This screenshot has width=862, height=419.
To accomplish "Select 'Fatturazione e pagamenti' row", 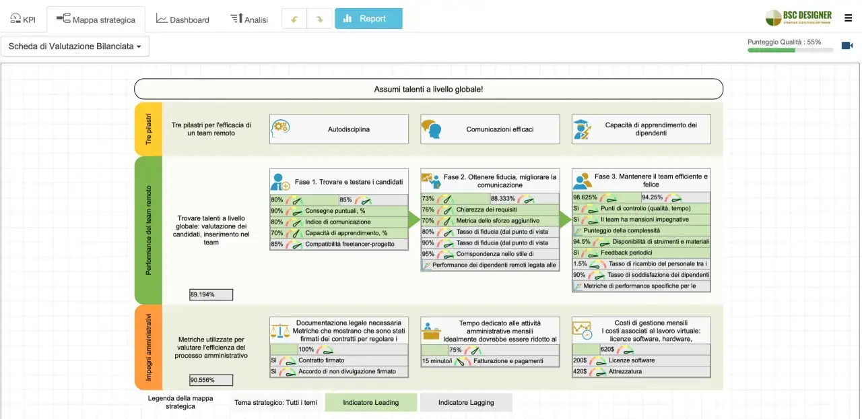I will (x=490, y=361).
